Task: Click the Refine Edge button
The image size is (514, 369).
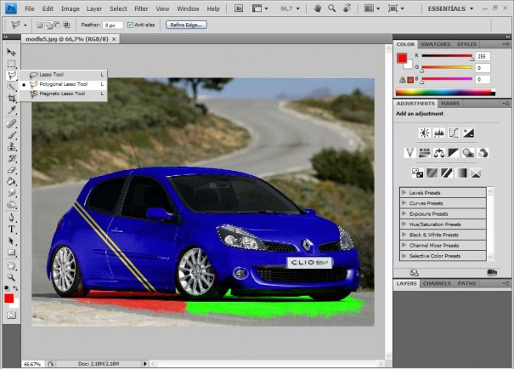Action: click(186, 25)
